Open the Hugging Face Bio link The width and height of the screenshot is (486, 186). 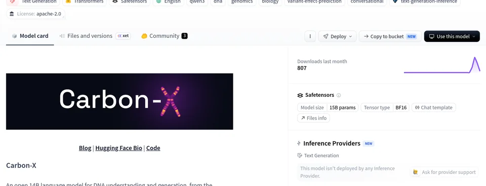point(118,148)
